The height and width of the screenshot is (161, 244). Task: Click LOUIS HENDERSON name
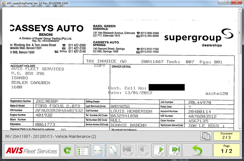click(x=131, y=111)
